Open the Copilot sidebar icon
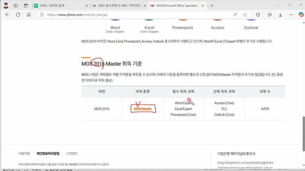This screenshot has width=305, height=171. point(301,15)
